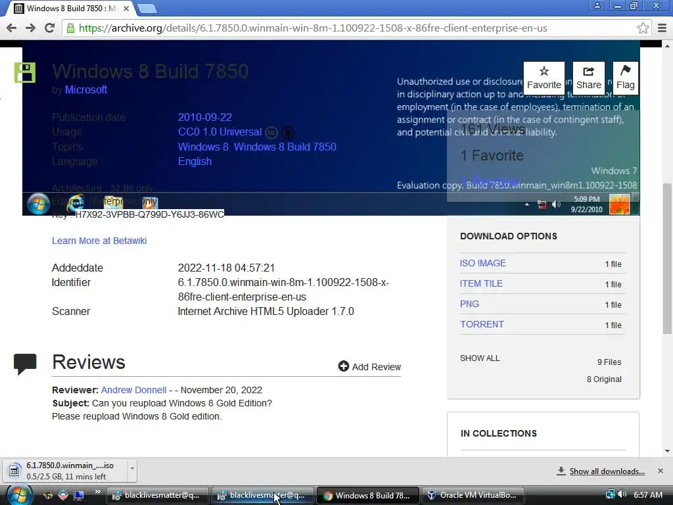
Task: Click the Addeddate value 2022-11-18 04:57:21
Action: point(226,268)
